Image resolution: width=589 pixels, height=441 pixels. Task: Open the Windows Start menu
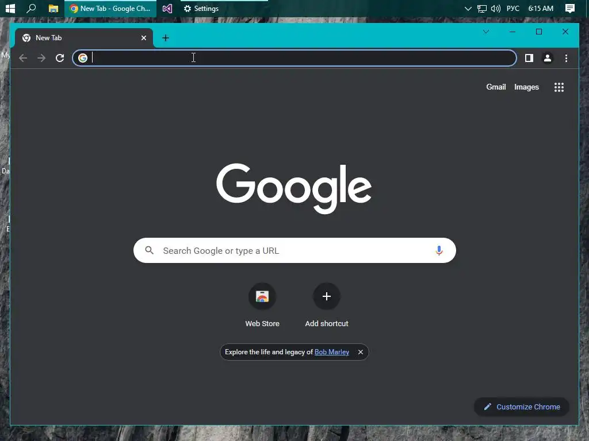point(10,8)
